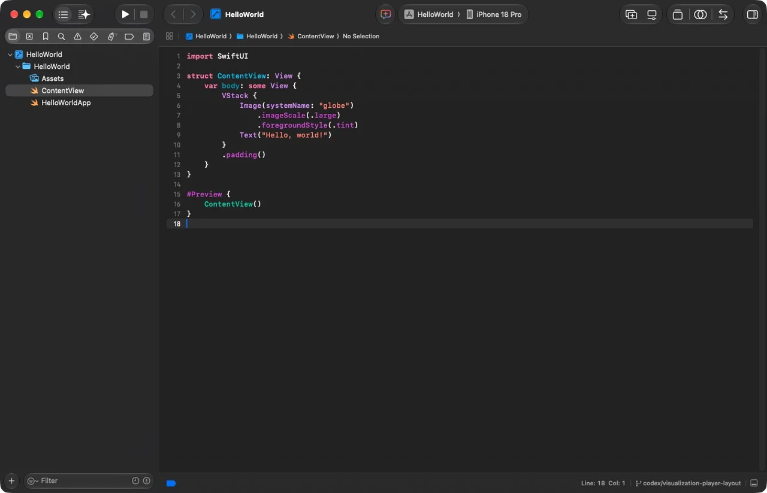This screenshot has width=767, height=493.
Task: Toggle the navigator sidebar list button
Action: pyautogui.click(x=63, y=14)
